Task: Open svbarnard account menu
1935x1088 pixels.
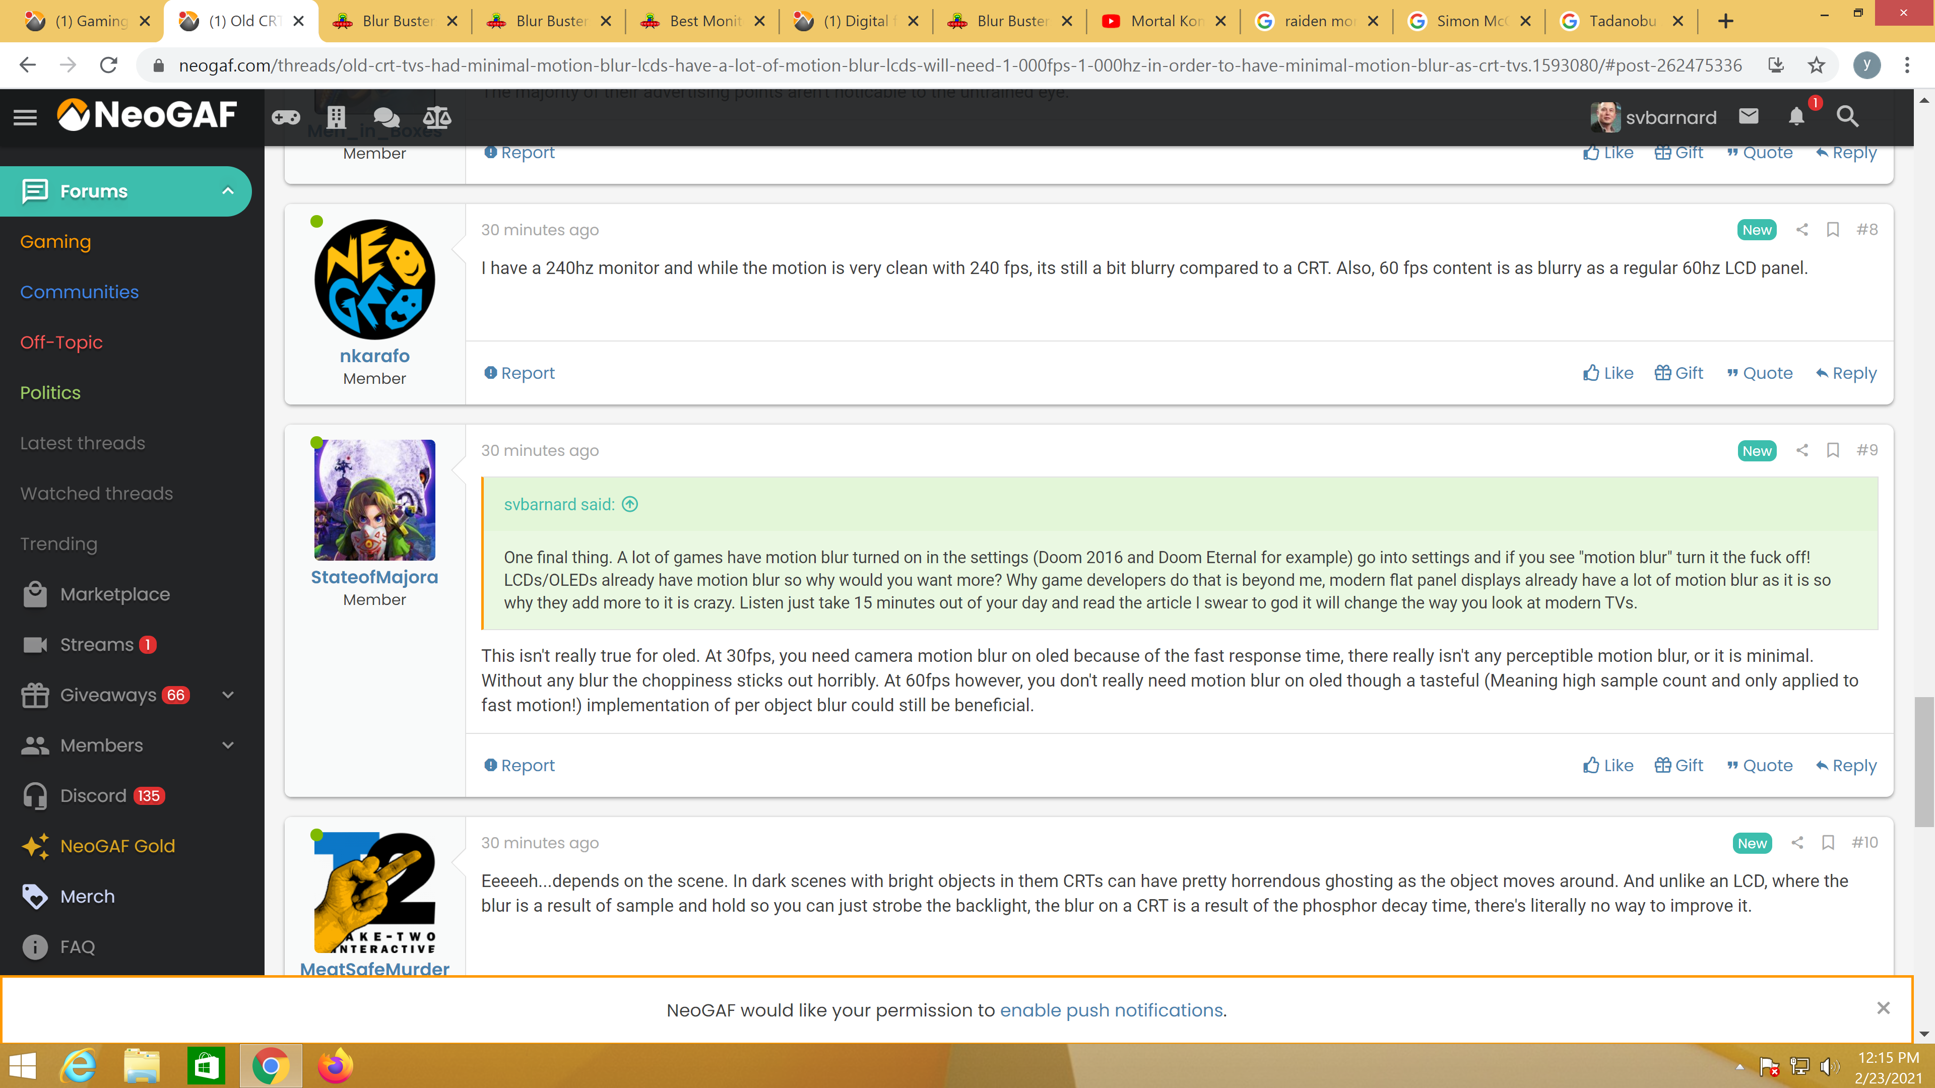Action: pos(1653,117)
